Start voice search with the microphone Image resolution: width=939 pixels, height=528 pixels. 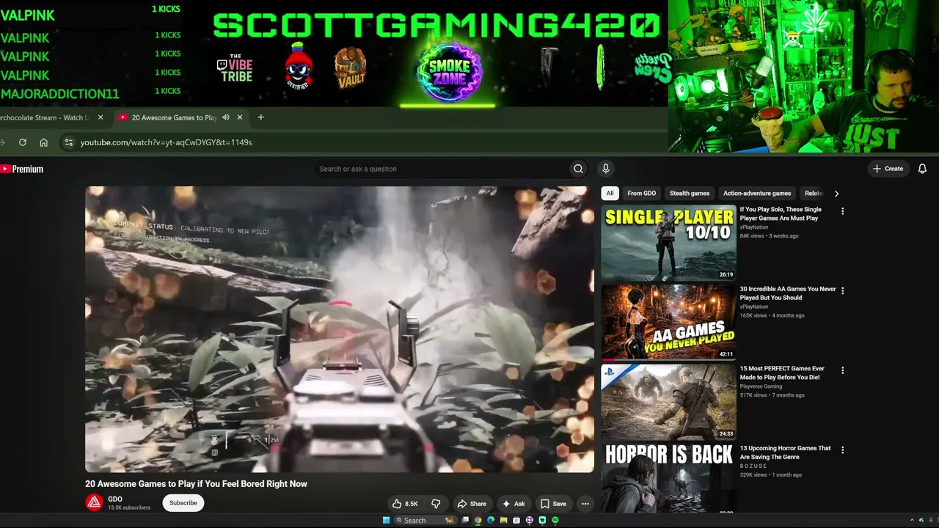point(605,169)
